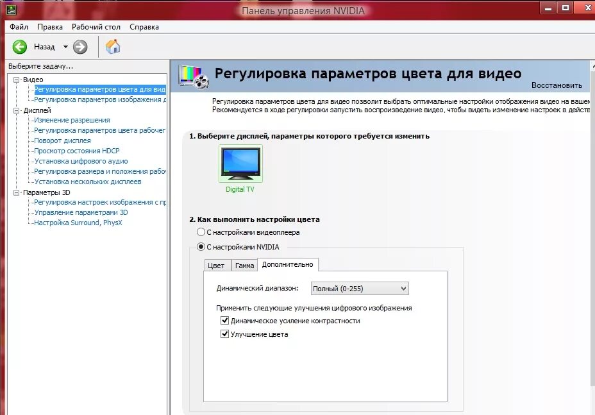This screenshot has width=595, height=415.
Task: Click the NVIDIA icon in the title bar
Action: pyautogui.click(x=11, y=8)
